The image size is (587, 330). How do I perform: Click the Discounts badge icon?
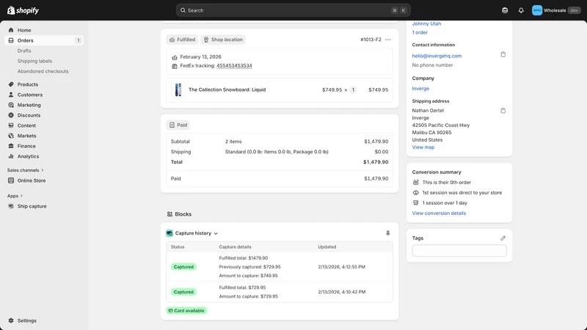click(x=11, y=115)
